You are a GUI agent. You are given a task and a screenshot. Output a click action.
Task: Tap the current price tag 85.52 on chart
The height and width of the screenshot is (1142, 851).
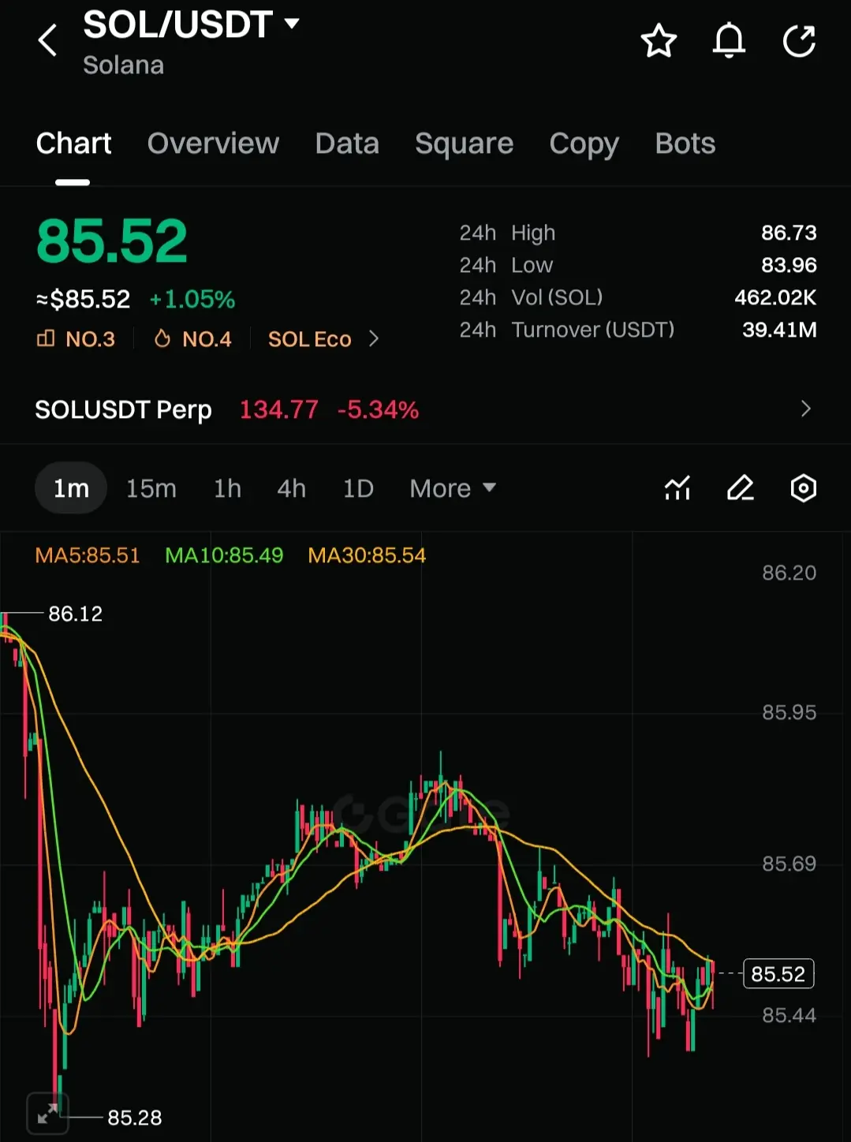pos(778,974)
